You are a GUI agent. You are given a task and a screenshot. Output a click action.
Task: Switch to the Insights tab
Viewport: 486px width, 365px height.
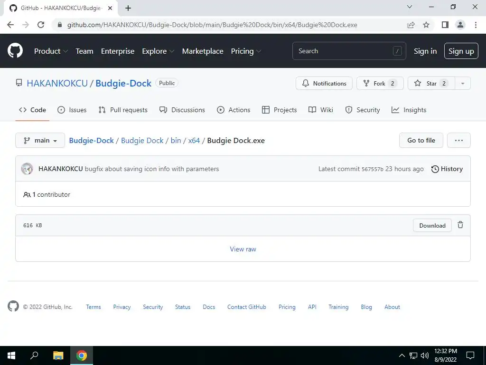pos(409,110)
